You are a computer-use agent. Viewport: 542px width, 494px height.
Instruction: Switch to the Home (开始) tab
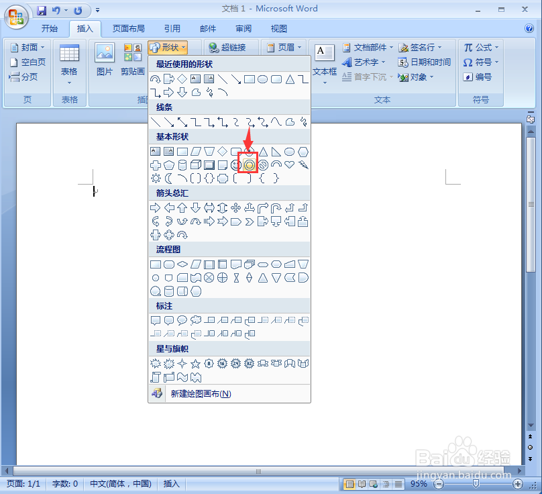coord(50,29)
